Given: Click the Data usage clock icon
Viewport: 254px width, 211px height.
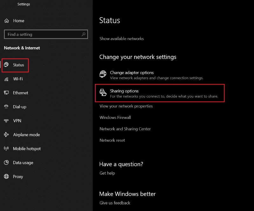Looking at the screenshot, I should point(7,163).
